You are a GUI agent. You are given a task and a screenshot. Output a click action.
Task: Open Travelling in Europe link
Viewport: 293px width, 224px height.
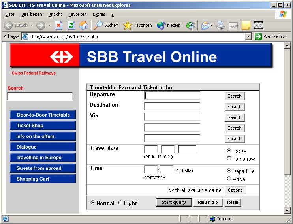(43, 158)
